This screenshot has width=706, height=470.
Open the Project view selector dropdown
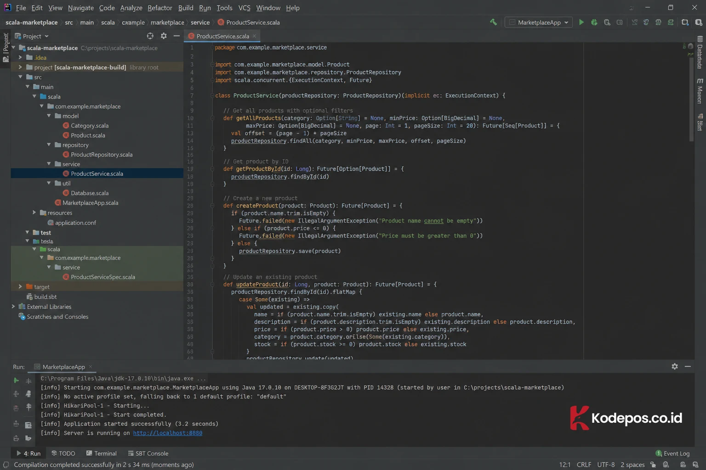tap(32, 36)
